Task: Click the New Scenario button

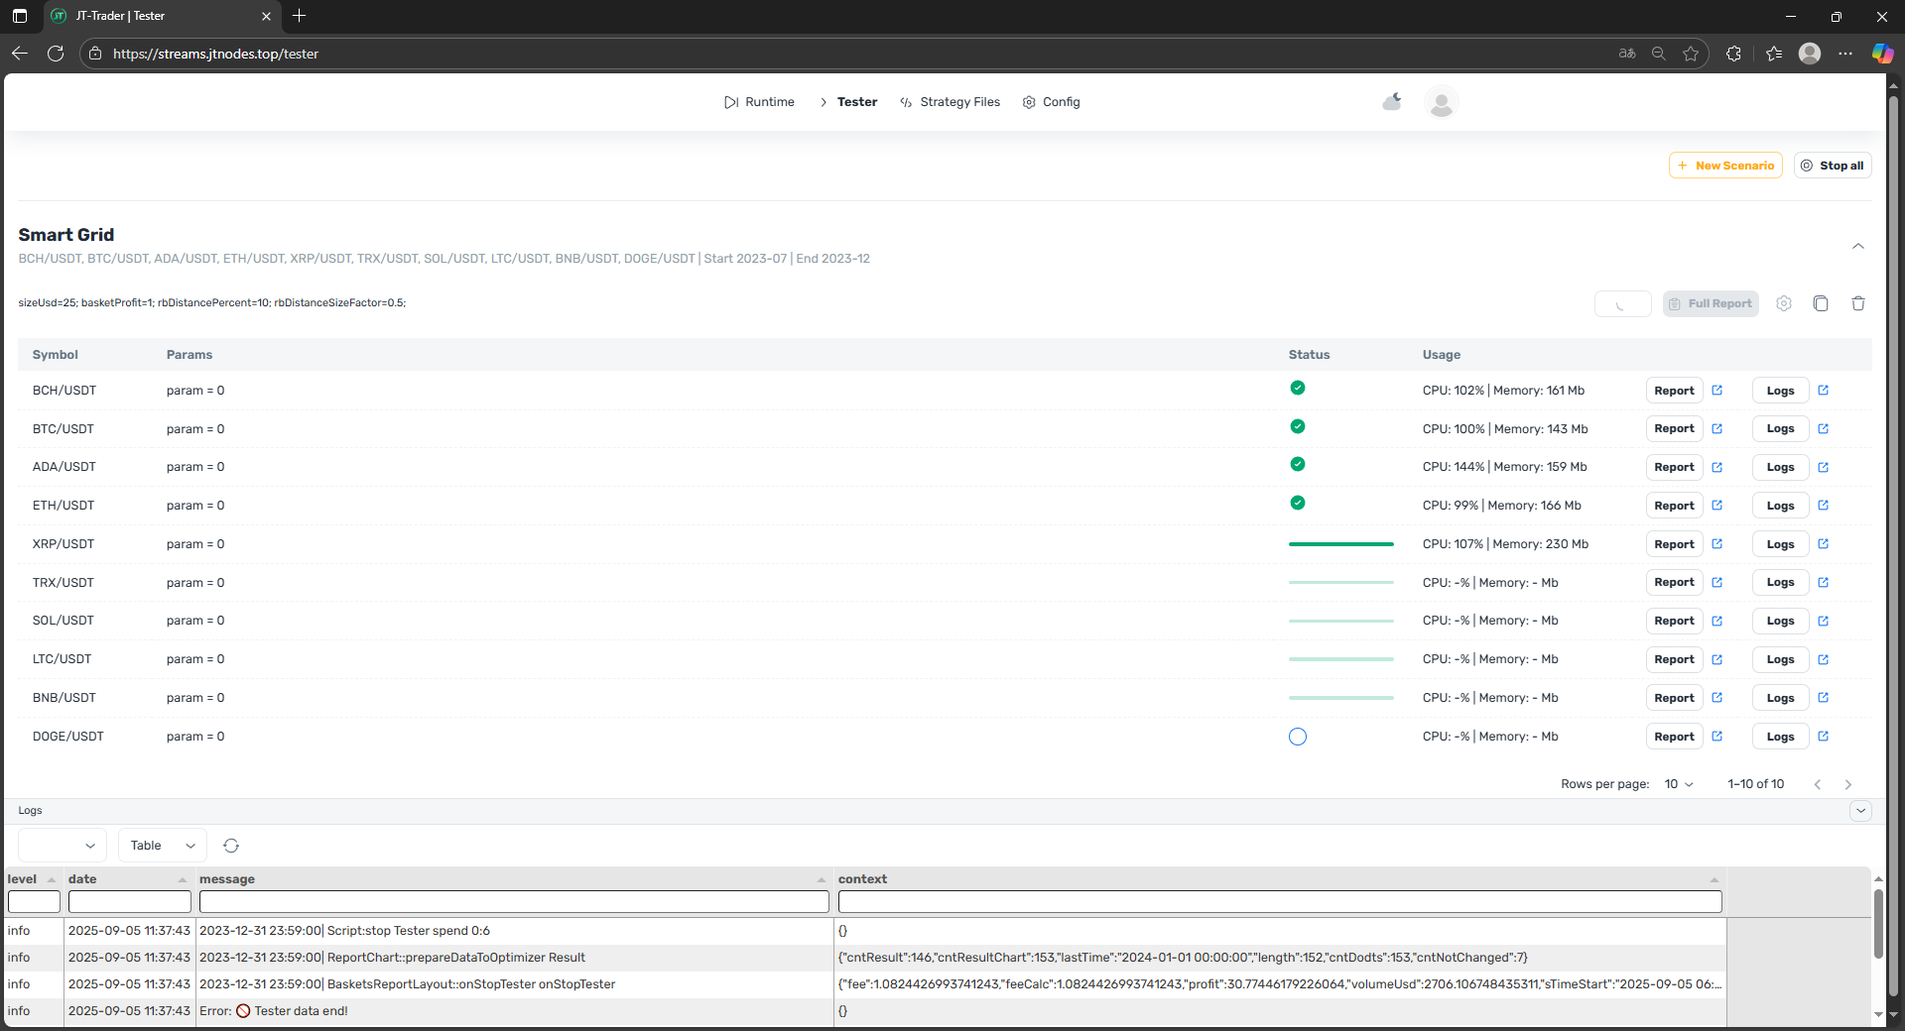Action: tap(1725, 166)
